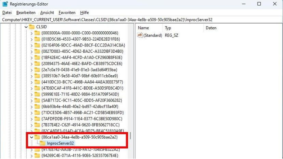Image resolution: width=283 pixels, height=159 pixels.
Task: Open the Ansicht menu
Action: coord(47,13)
